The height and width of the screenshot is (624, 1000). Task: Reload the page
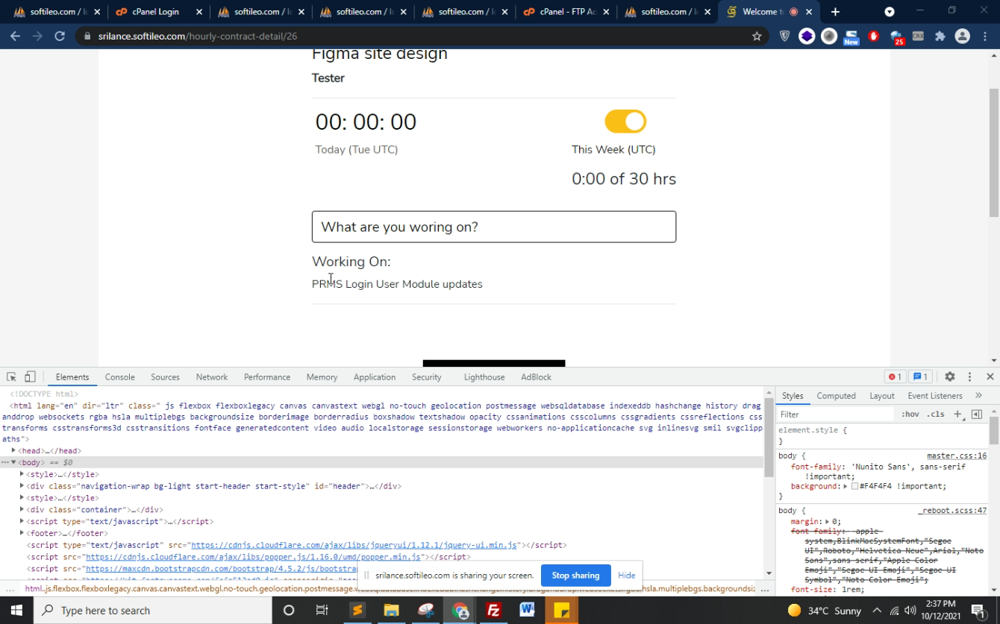pos(60,36)
